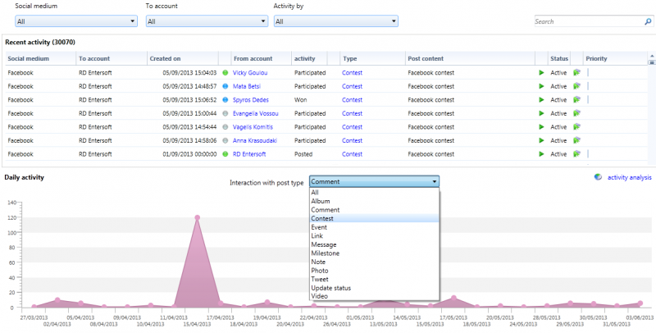This screenshot has height=333, width=656.
Task: Click timestamp 05/09/2013 15:06:52
Action: (189, 100)
